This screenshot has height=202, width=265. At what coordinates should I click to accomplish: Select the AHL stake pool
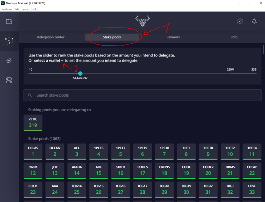click(99, 171)
